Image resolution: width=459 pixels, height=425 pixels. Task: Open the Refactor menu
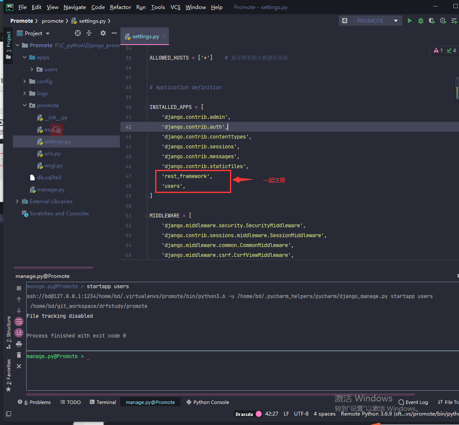click(x=120, y=7)
